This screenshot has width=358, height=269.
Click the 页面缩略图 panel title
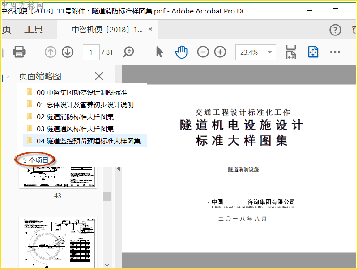(40, 76)
